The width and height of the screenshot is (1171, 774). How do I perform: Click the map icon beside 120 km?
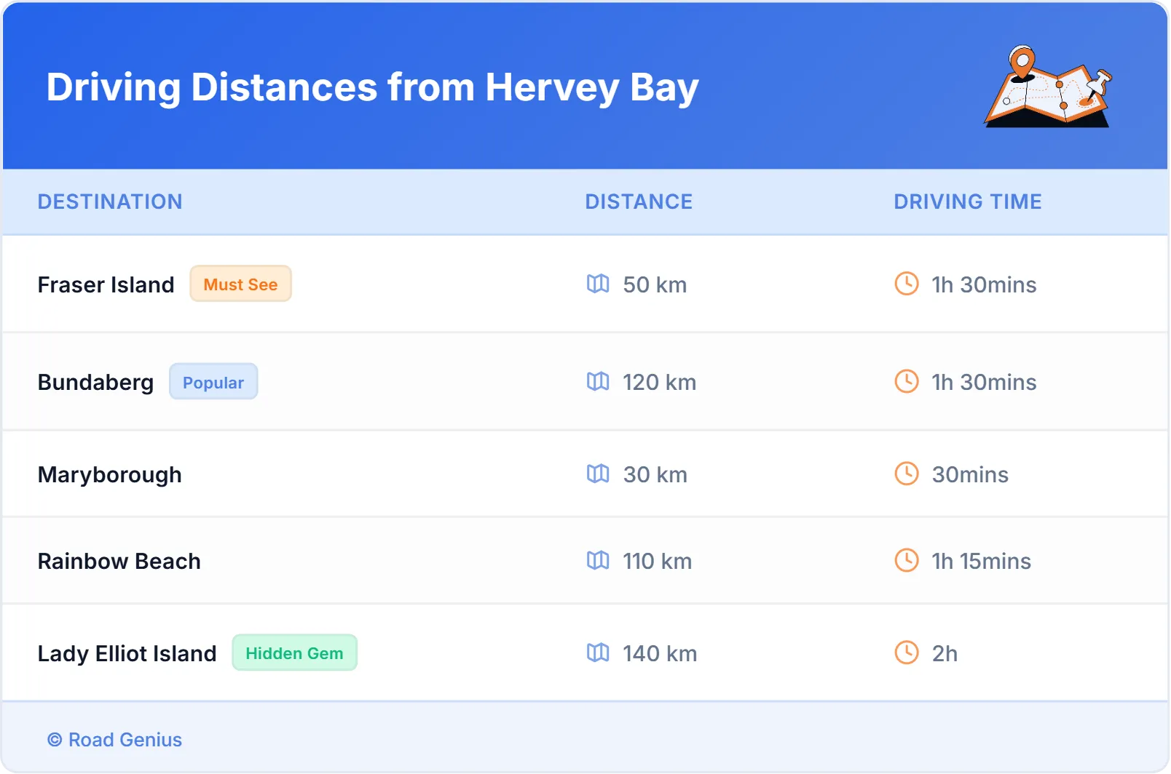(x=598, y=381)
